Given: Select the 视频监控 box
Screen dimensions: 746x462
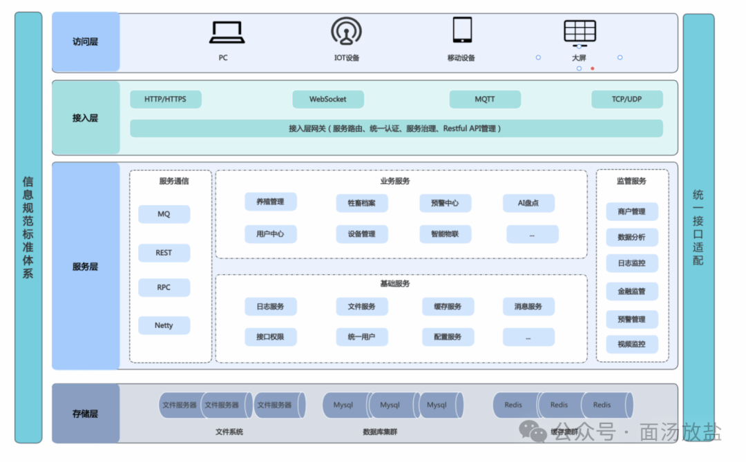Looking at the screenshot, I should [632, 345].
